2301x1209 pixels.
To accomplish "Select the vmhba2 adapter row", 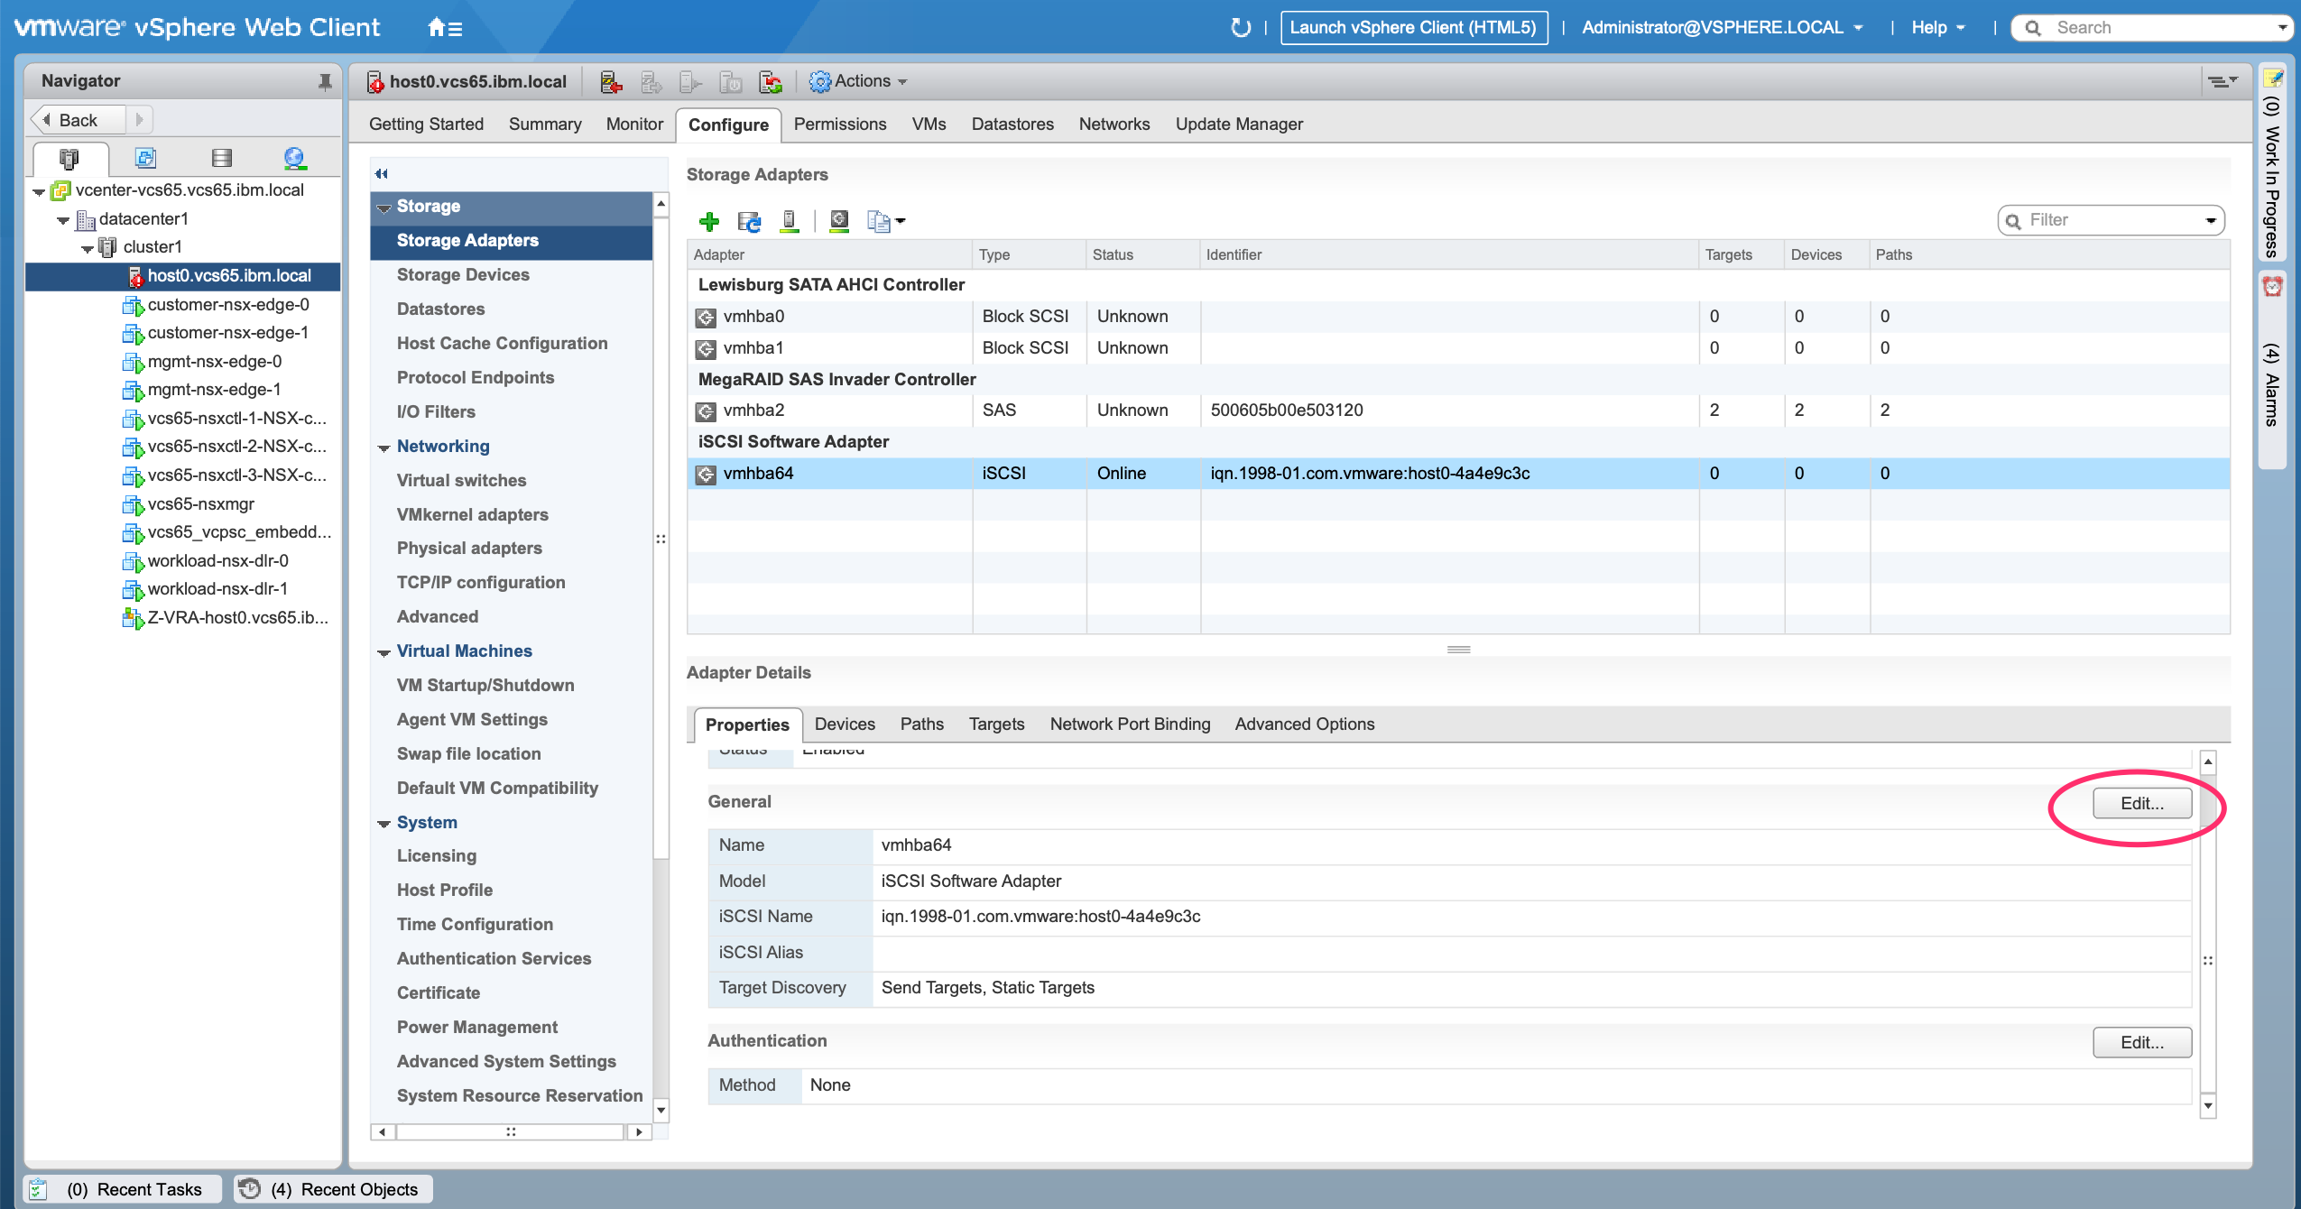I will click(x=1458, y=411).
